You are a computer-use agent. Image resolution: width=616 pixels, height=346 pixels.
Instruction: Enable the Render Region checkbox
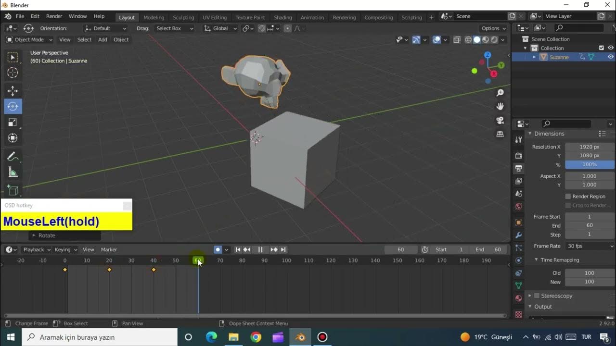tap(568, 197)
